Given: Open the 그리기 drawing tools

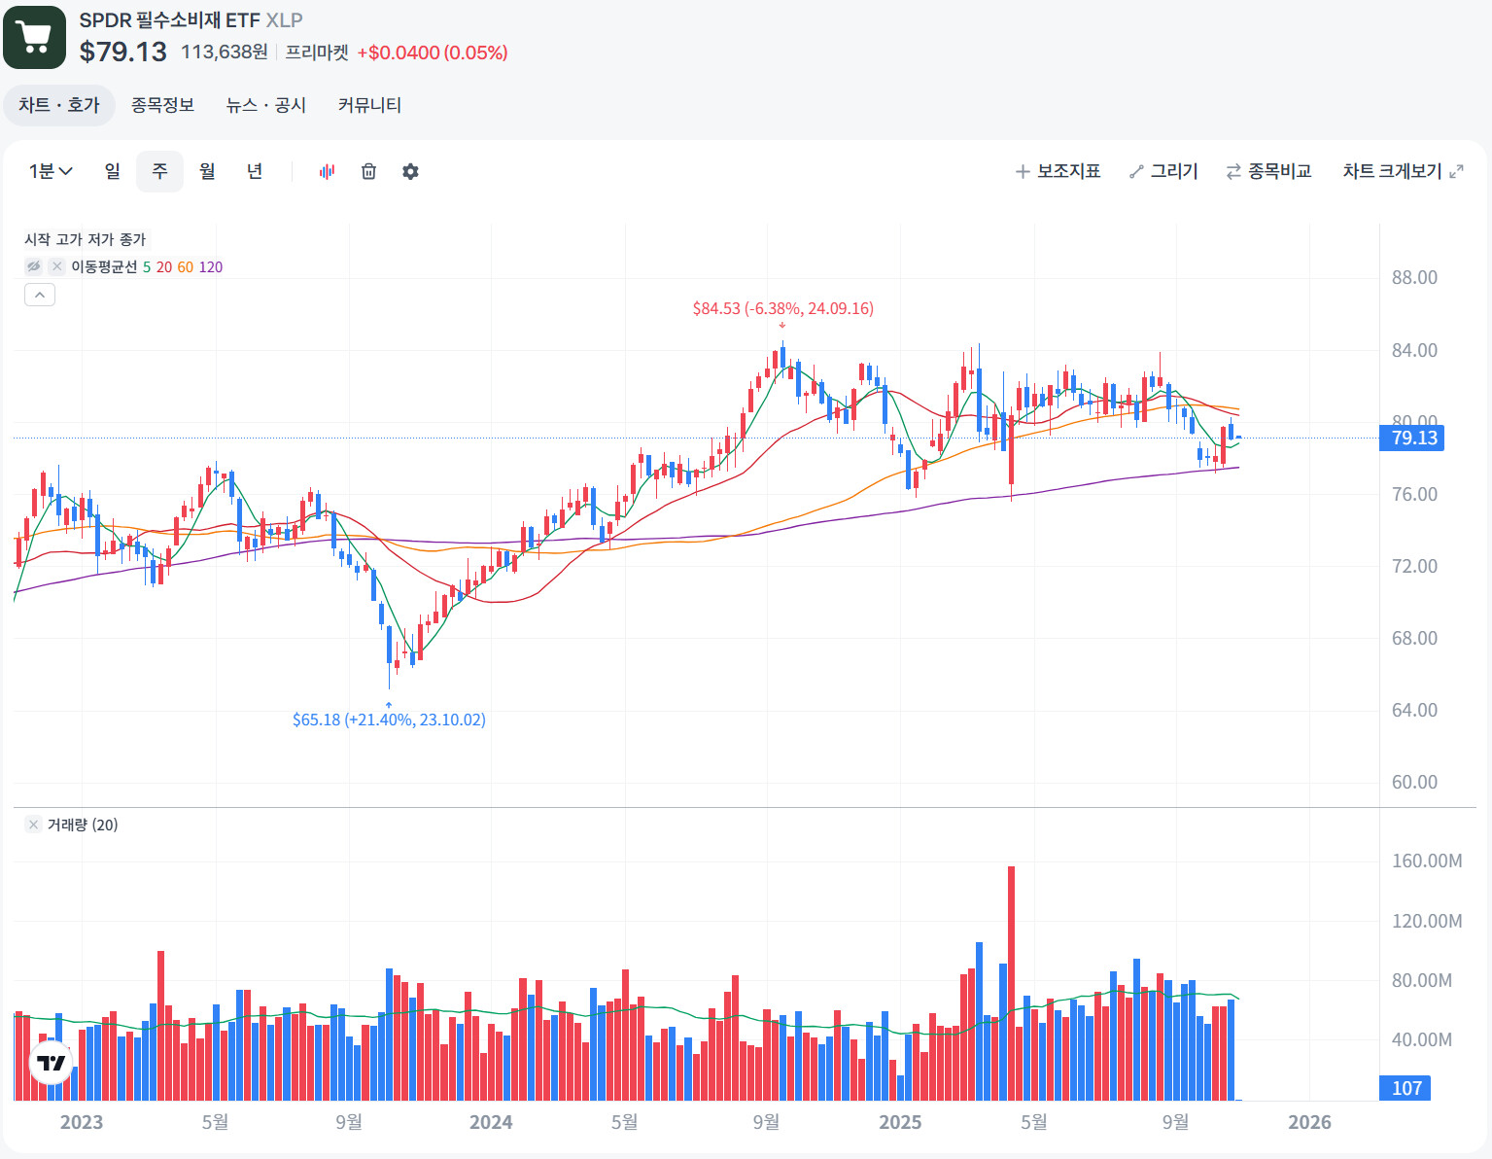Looking at the screenshot, I should point(1163,172).
